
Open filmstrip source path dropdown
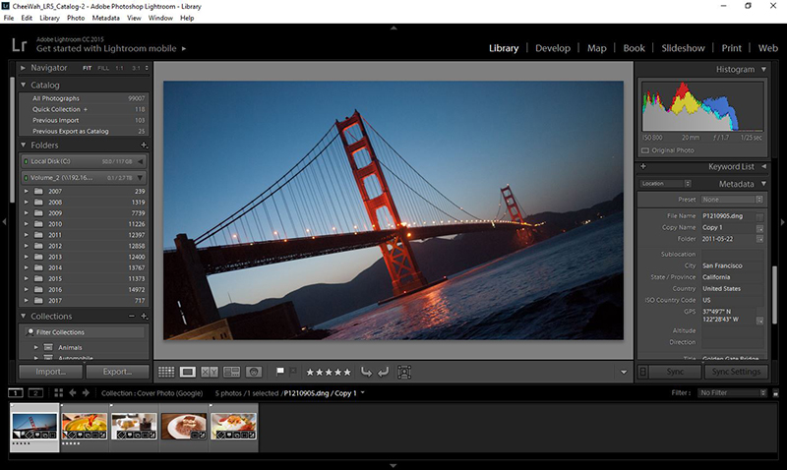pyautogui.click(x=362, y=392)
